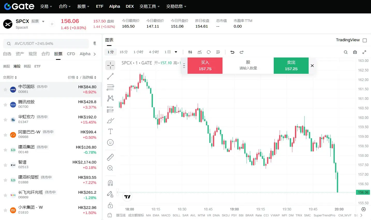Image resolution: width=371 pixels, height=220 pixels.
Task: Show more market category tabs arrow
Action: click(95, 54)
